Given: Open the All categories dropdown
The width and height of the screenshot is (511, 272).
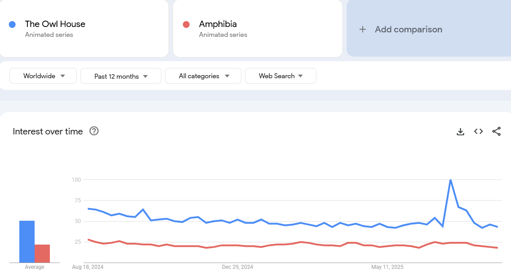Looking at the screenshot, I should [203, 76].
